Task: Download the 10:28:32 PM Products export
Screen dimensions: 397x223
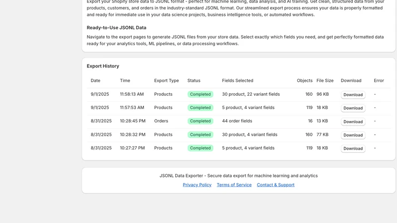Action: [353, 135]
